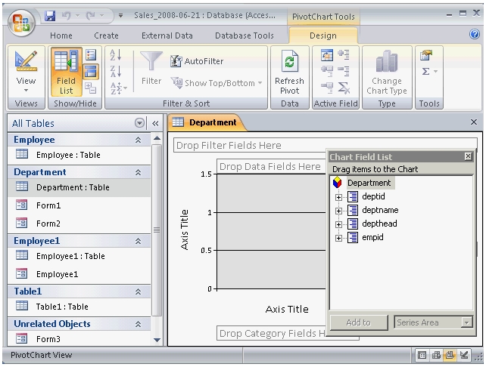Image resolution: width=486 pixels, height=367 pixels.
Task: Select the Employee1 form item
Action: click(79, 274)
